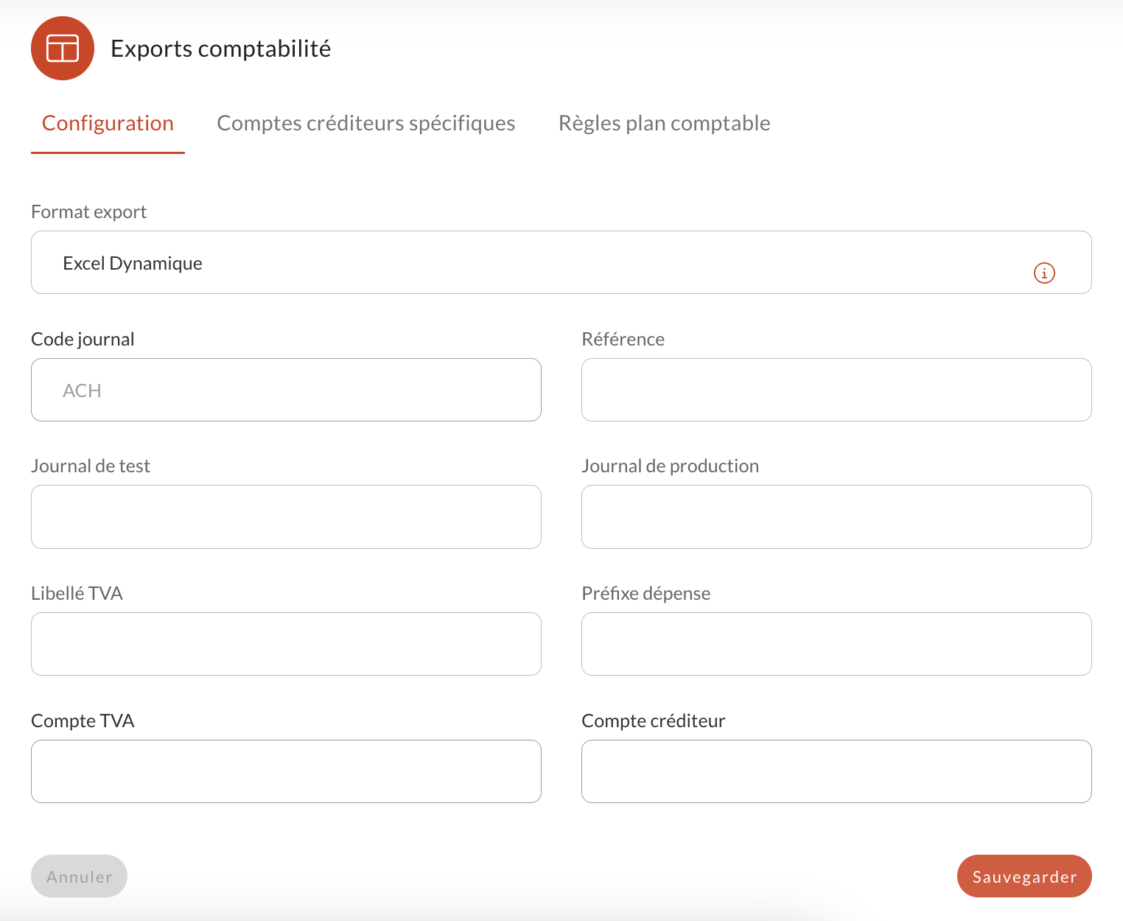Select Excel Dynamique in Format export
Viewport: 1123px width, 921px height.
point(133,262)
